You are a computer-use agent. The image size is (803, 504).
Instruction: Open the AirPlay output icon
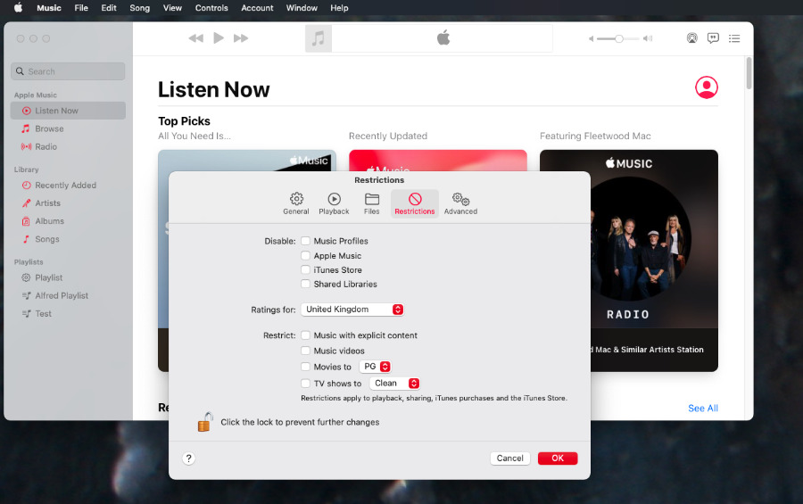[691, 37]
